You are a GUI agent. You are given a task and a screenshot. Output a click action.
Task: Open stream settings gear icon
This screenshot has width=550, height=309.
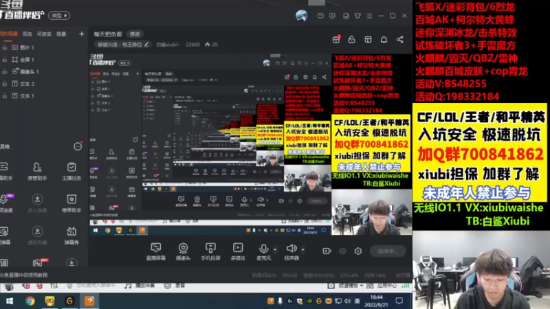pos(357,251)
